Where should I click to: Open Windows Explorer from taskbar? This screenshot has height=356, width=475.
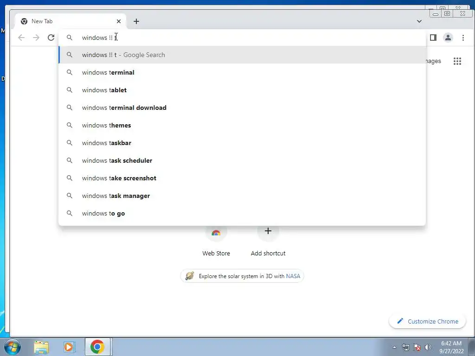click(41, 347)
